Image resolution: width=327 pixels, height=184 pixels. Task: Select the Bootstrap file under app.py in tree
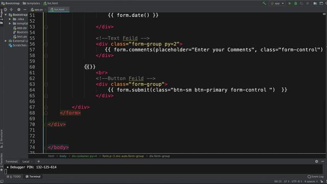click(x=20, y=32)
